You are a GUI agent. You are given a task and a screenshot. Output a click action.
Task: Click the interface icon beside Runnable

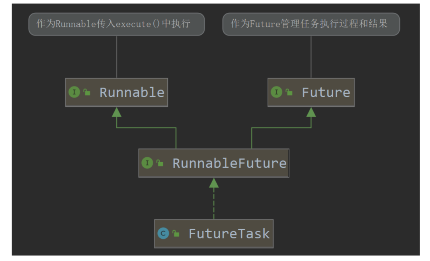[74, 92]
